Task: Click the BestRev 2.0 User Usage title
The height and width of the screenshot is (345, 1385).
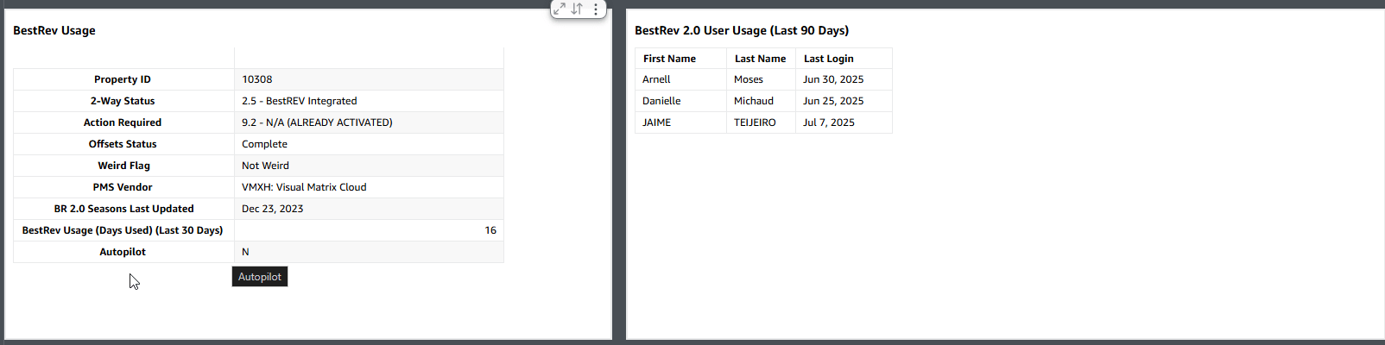Action: (742, 30)
